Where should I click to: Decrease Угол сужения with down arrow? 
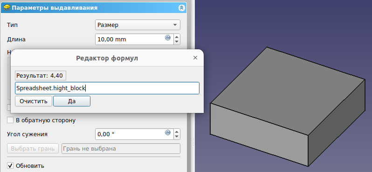point(177,137)
